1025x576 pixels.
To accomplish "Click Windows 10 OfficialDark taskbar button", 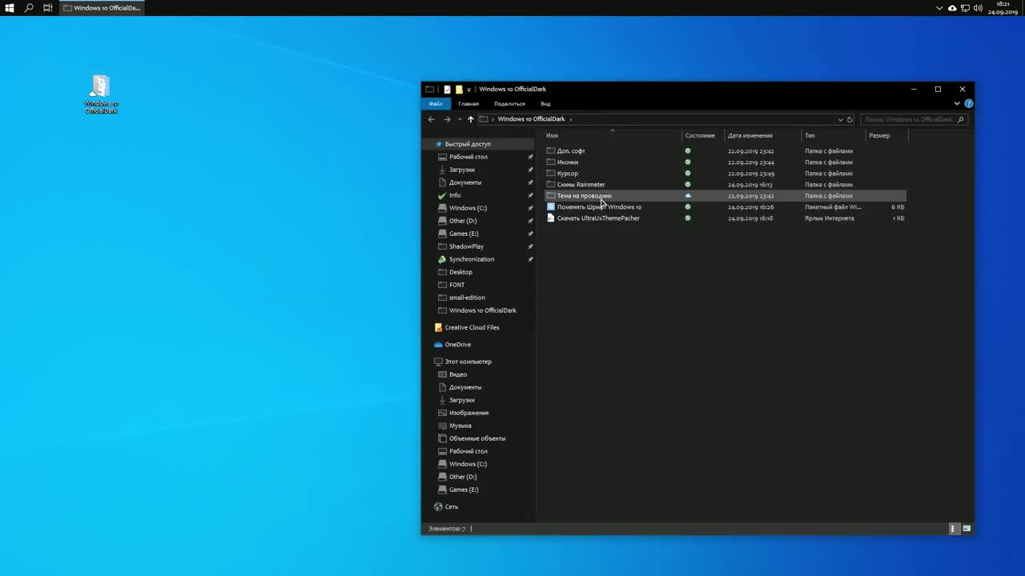I will pyautogui.click(x=102, y=8).
